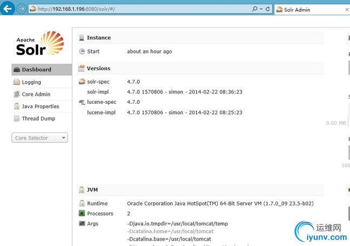
Task: Click the JVM section jar icon
Action: coord(81,190)
